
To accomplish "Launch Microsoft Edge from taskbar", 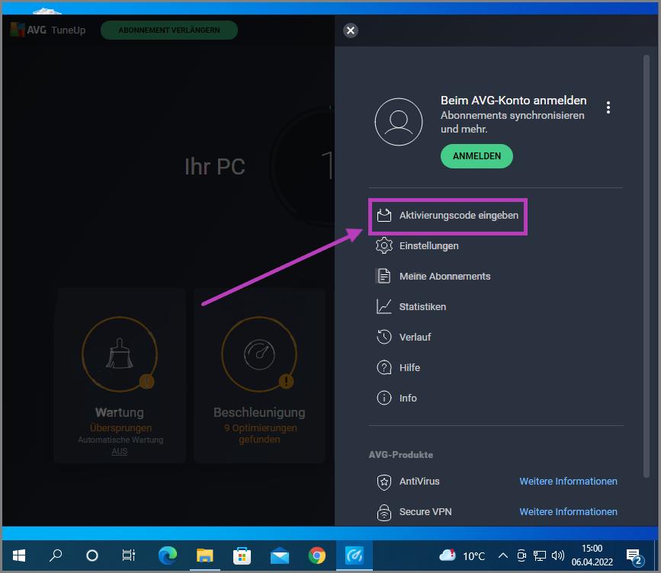I will click(x=168, y=555).
